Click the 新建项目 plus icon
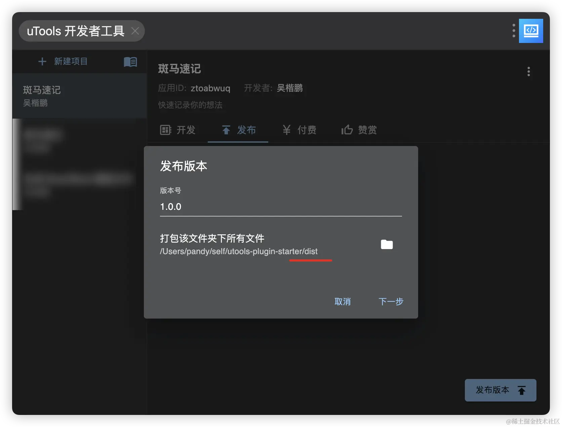The height and width of the screenshot is (427, 562). pyautogui.click(x=42, y=61)
